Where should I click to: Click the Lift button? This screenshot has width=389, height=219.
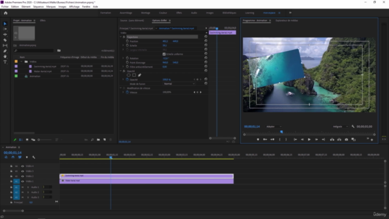point(332,139)
